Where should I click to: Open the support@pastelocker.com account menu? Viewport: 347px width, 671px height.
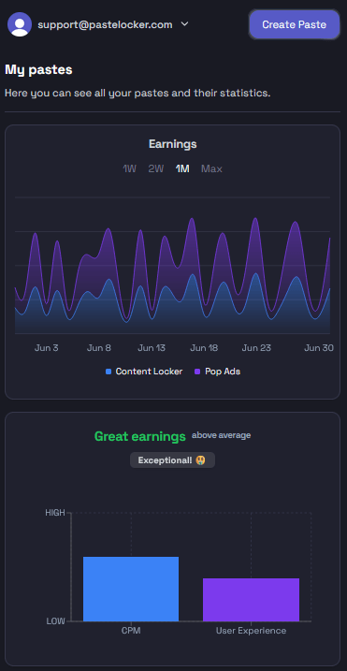tap(105, 25)
